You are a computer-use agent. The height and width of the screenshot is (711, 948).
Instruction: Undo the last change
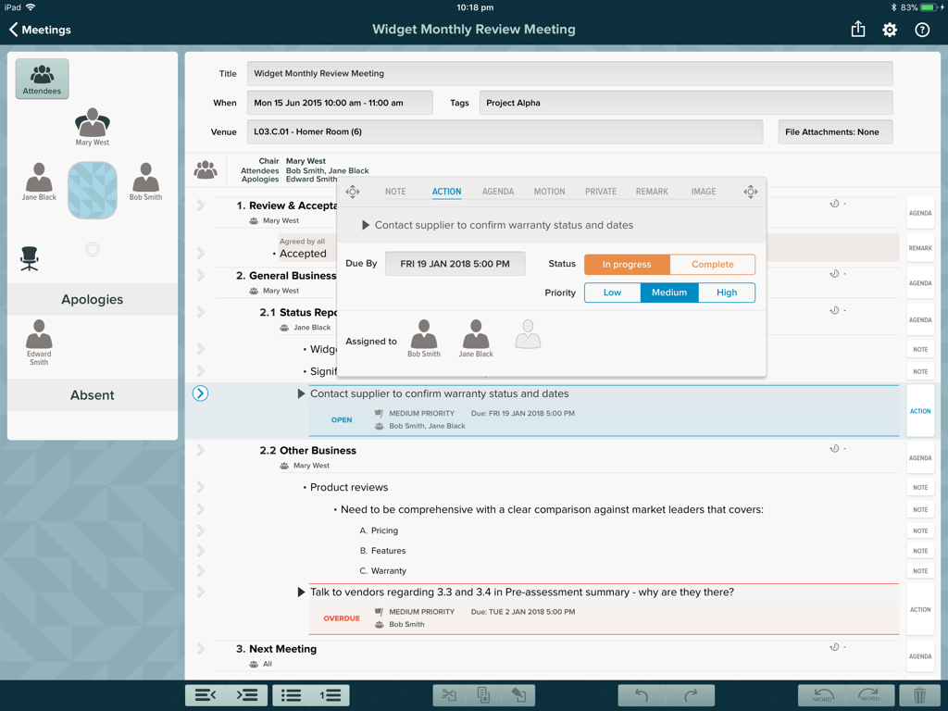coord(640,695)
